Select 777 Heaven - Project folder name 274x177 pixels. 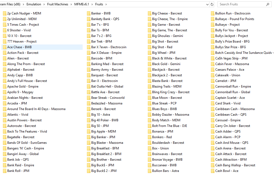[x=22, y=42]
